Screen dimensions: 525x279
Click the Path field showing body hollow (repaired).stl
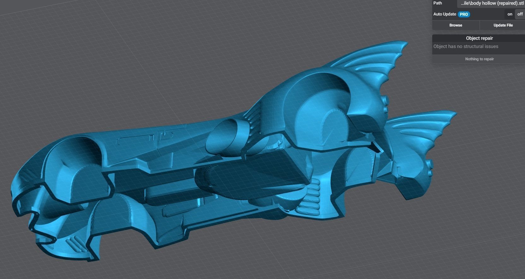tap(491, 3)
